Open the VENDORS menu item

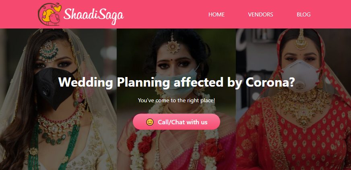260,14
